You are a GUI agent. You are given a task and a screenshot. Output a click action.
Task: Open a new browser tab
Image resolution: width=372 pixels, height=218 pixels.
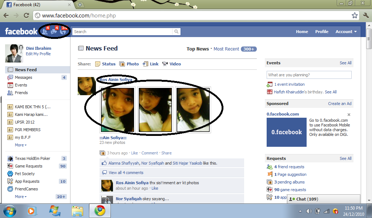pyautogui.click(x=80, y=4)
